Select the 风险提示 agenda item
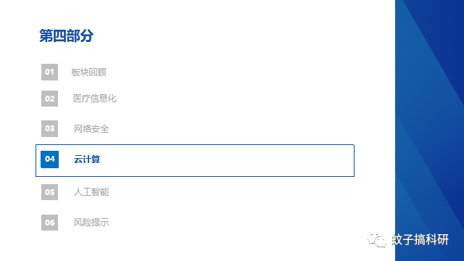The image size is (464, 261). coord(91,223)
